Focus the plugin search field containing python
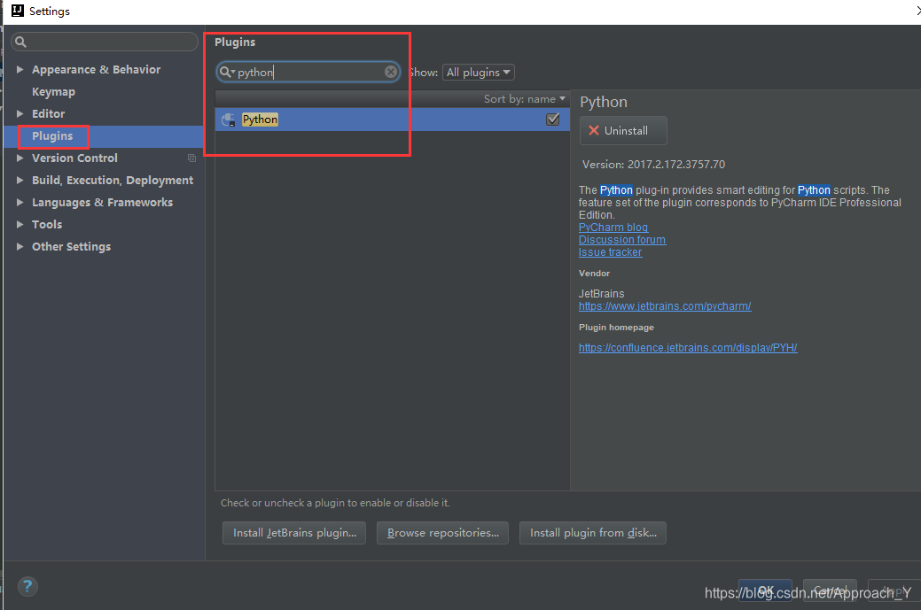The width and height of the screenshot is (921, 610). click(x=308, y=72)
